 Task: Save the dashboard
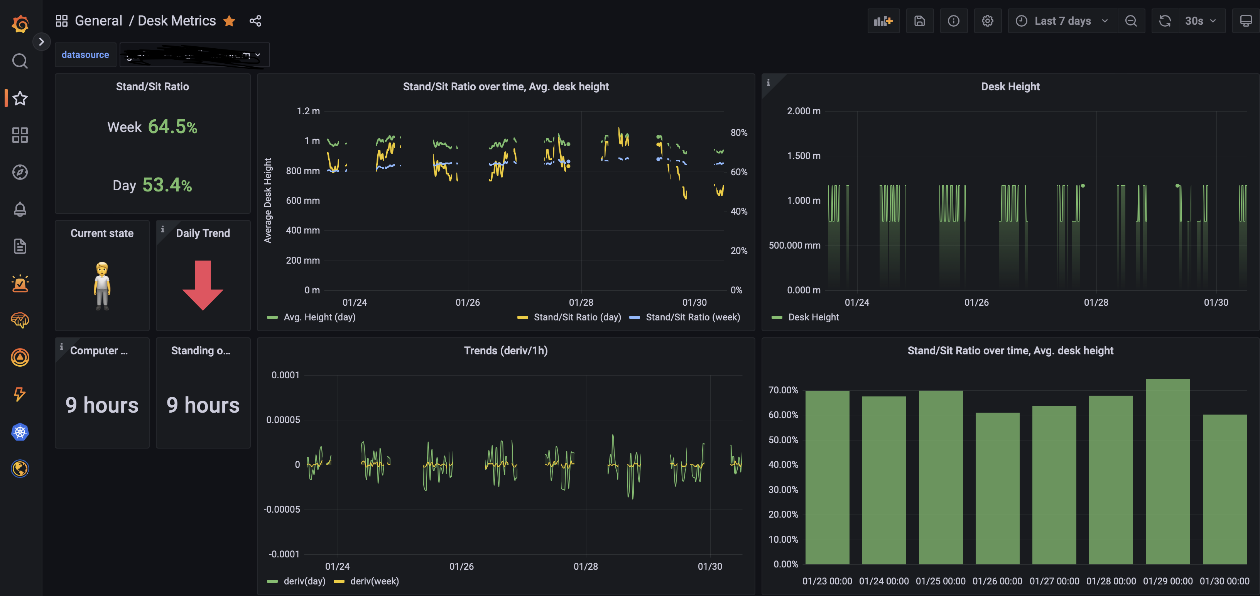coord(919,21)
